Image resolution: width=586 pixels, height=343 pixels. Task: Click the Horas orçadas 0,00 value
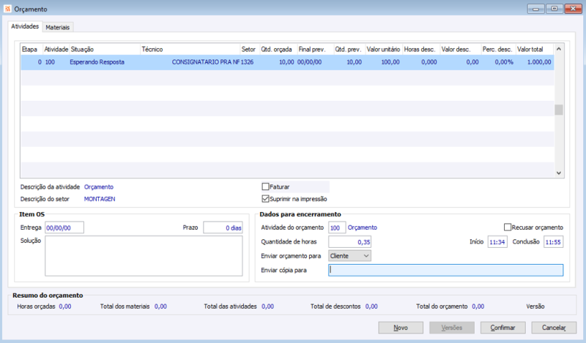tap(65, 306)
